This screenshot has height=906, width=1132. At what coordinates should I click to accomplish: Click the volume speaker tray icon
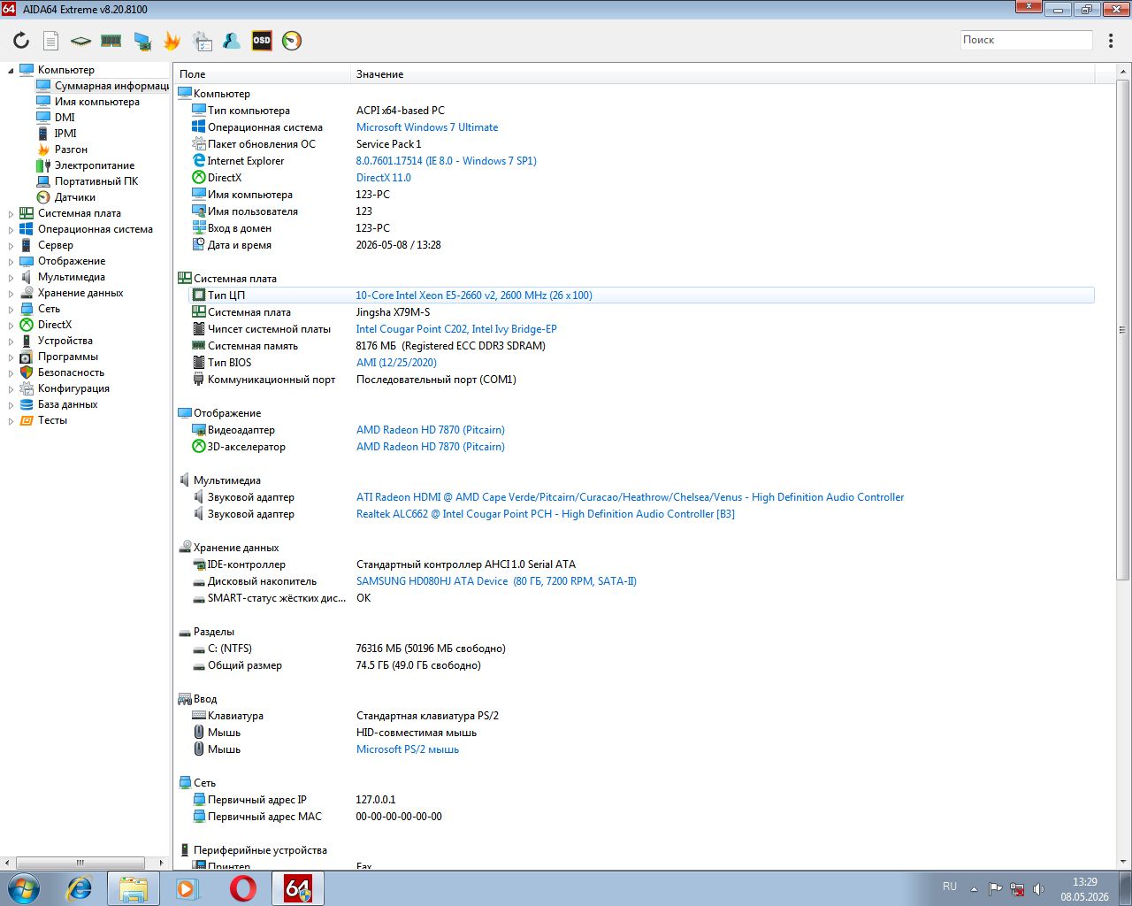pos(1039,889)
